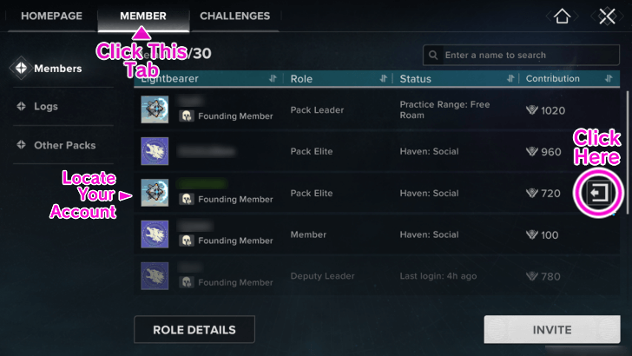This screenshot has height=356, width=632.
Task: Click the Role Details button
Action: 194,330
